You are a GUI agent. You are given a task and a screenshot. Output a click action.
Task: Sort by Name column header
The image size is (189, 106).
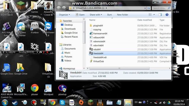[92, 20]
